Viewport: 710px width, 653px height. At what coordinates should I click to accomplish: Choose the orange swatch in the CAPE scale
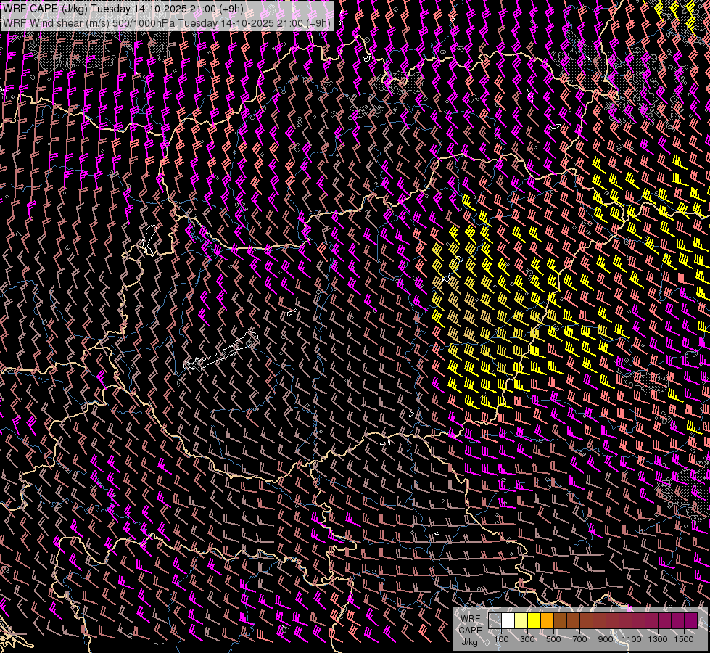tap(547, 621)
